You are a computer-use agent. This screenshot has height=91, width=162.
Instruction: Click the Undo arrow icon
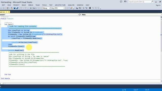pyautogui.click(x=21, y=8)
